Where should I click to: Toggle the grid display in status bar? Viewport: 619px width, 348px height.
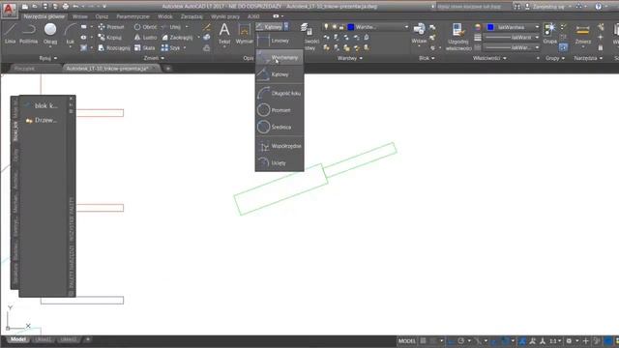[424, 340]
